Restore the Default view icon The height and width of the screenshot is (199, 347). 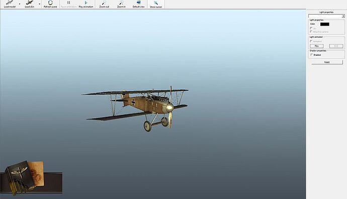tap(138, 3)
